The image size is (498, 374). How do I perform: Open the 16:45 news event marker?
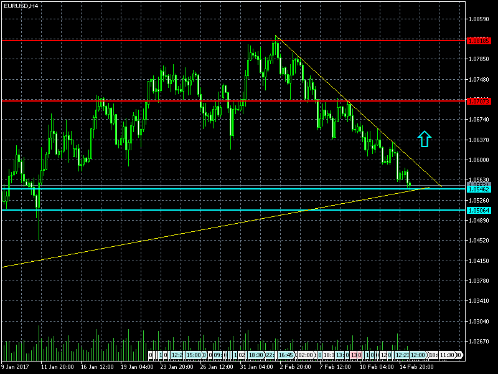pos(286,355)
